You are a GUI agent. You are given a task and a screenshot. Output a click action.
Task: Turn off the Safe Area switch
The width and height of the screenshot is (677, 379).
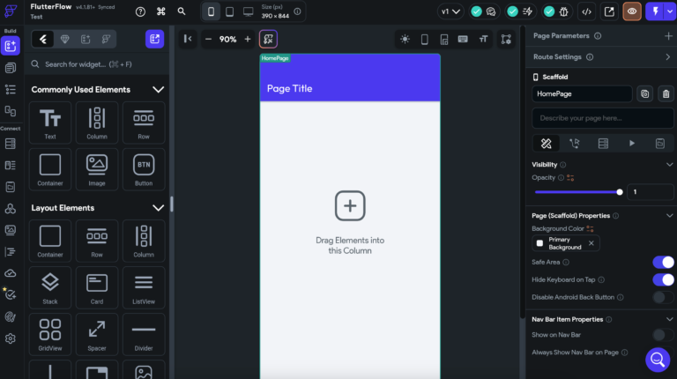tap(662, 262)
